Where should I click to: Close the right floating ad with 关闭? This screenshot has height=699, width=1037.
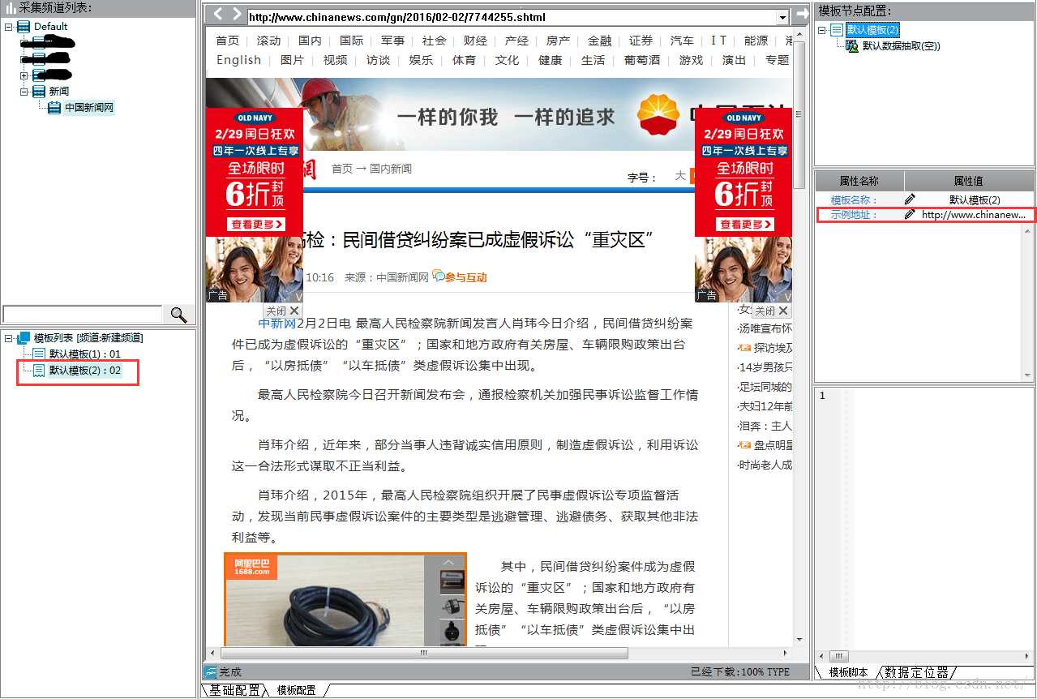point(772,311)
